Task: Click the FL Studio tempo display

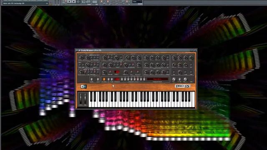Action: (86, 2)
